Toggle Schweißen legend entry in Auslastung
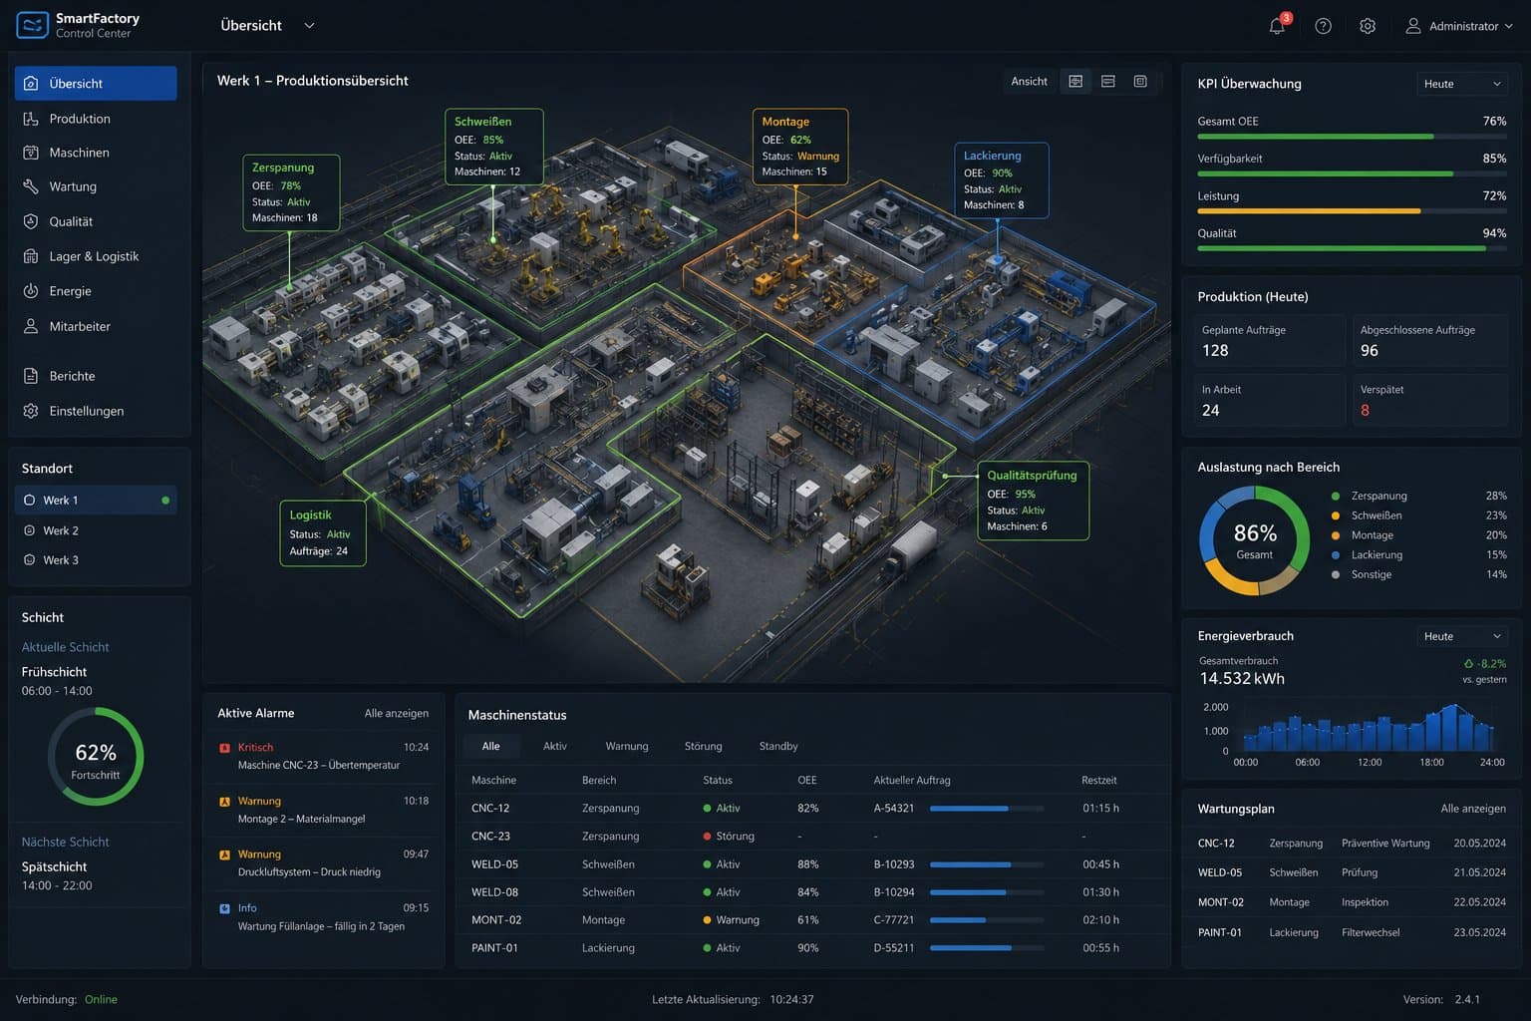The width and height of the screenshot is (1531, 1021). (1418, 515)
